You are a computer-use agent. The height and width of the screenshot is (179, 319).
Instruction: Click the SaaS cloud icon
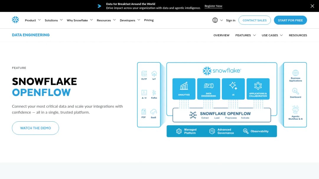[x=154, y=112]
